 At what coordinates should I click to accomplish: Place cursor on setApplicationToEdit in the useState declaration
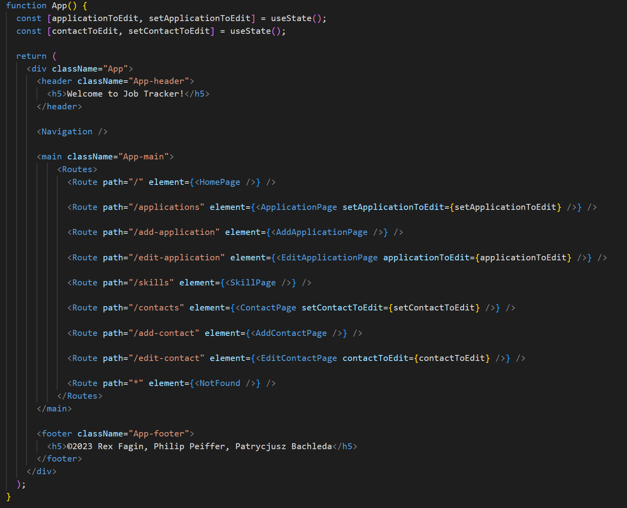(199, 18)
